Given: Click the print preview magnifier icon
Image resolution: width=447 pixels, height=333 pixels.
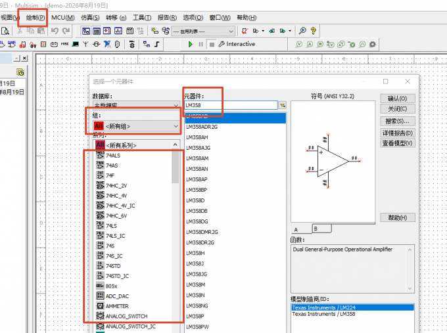Looking at the screenshot, I should coord(5,31).
